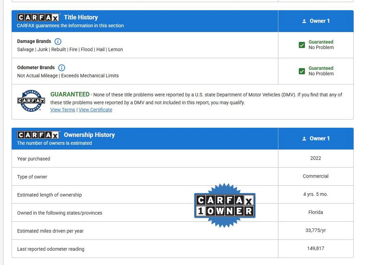Click 'The number of owners is estimated' text

coord(54,143)
